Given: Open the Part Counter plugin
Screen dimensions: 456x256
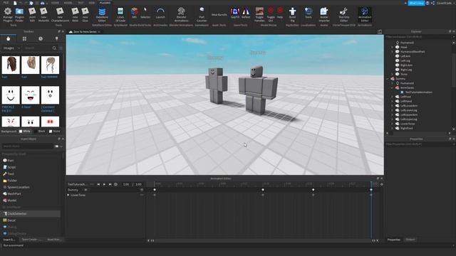Looking at the screenshot, I should point(202,14).
